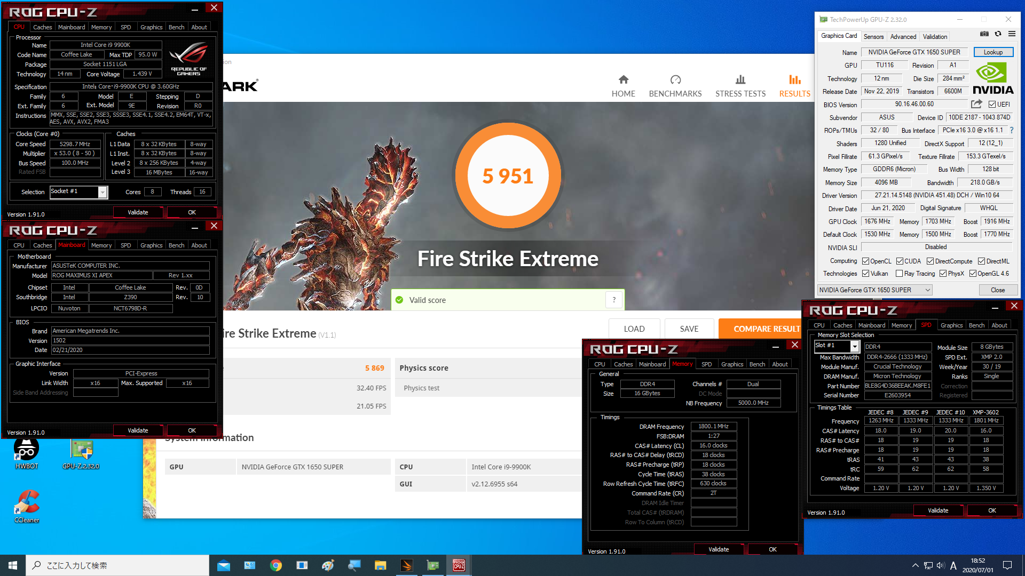Open STRESS TESTS in 3DMark navigation
The image size is (1025, 576).
[740, 86]
